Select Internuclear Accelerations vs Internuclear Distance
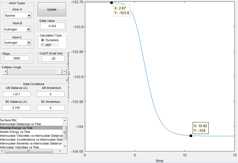The width and height of the screenshot is (238, 163). tap(31, 140)
